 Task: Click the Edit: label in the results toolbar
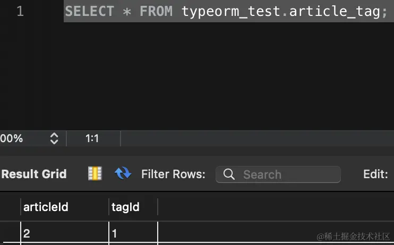375,174
